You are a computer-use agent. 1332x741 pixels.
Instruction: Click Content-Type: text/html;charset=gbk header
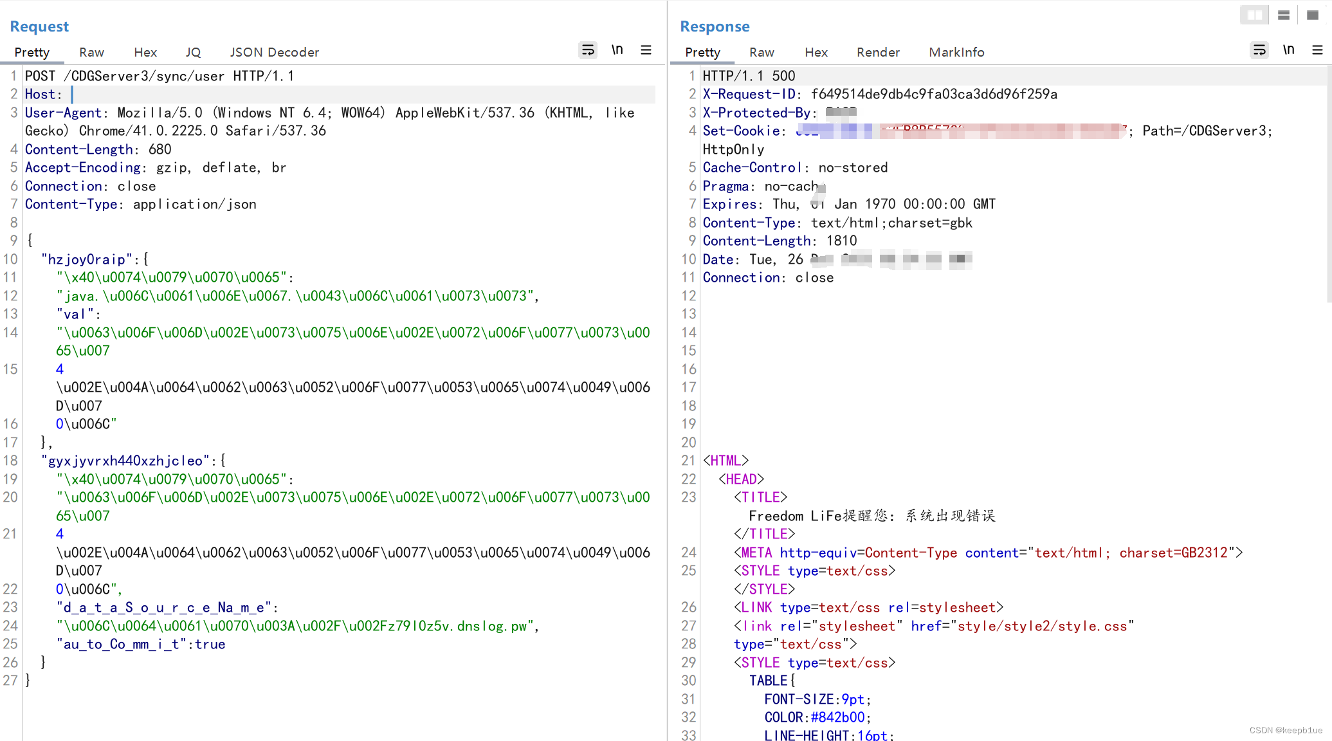[x=837, y=223]
